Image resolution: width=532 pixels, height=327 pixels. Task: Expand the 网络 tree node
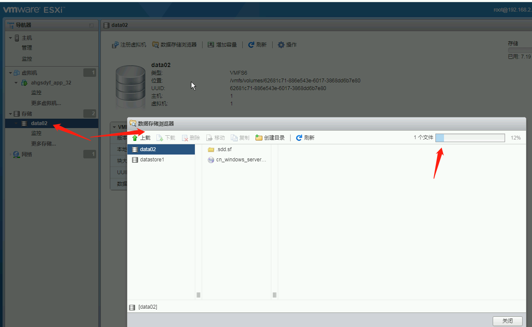(11, 155)
